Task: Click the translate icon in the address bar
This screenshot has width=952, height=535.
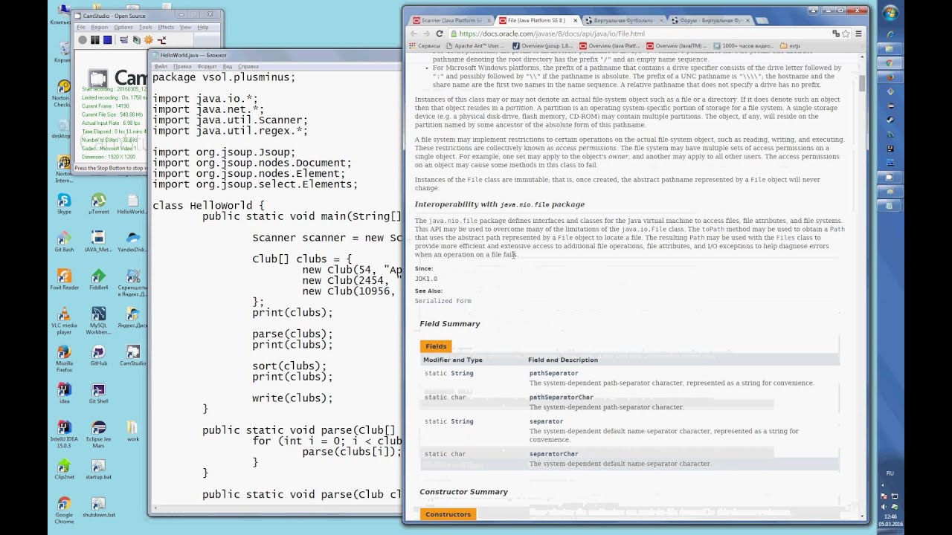Action: click(836, 33)
